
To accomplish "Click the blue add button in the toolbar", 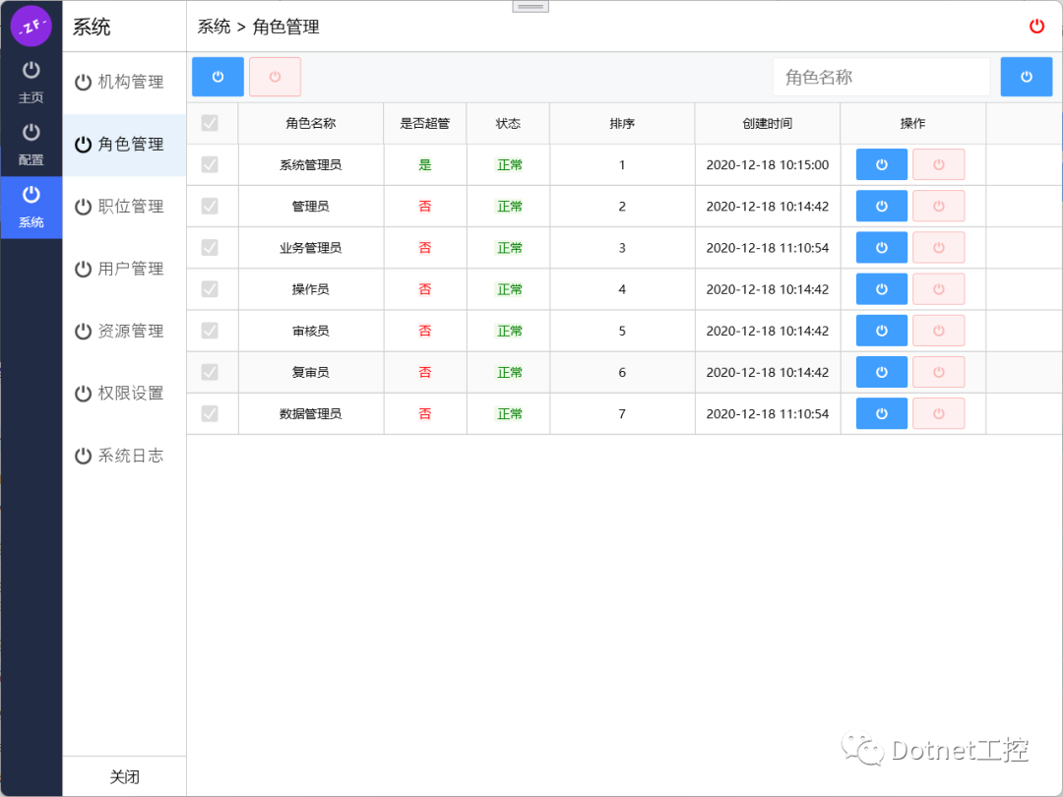I will tap(217, 76).
